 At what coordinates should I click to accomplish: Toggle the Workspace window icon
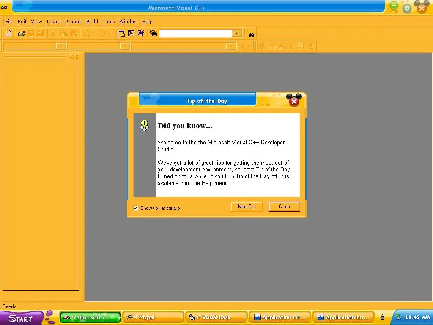point(121,34)
